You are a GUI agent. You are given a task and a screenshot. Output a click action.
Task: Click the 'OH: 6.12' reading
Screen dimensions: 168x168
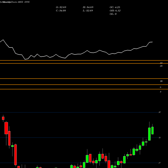click(115, 11)
